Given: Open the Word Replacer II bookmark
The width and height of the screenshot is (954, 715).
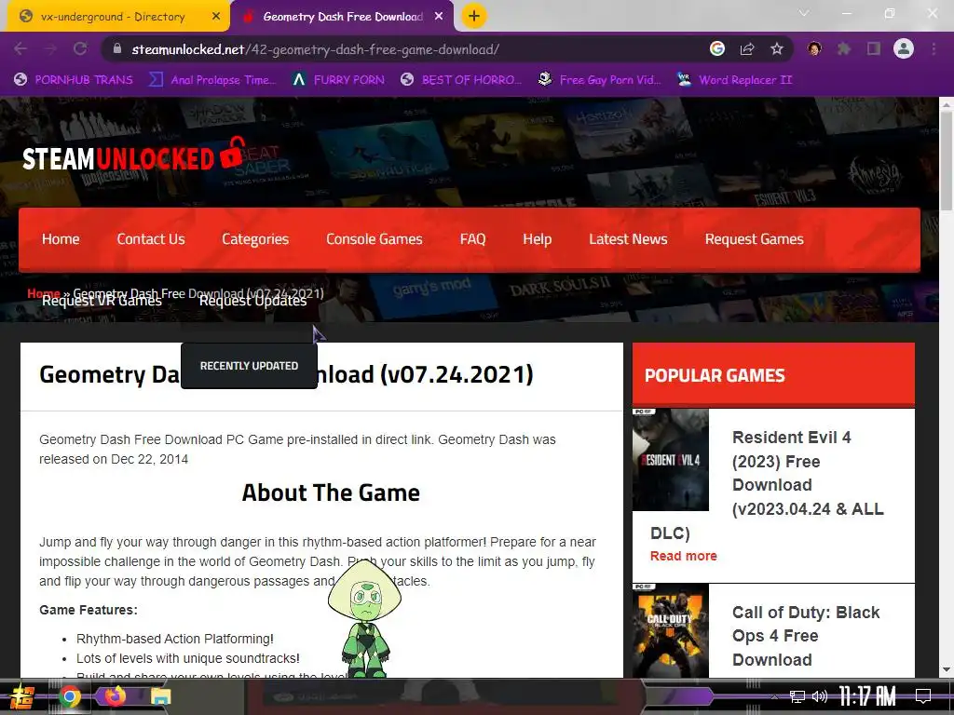Looking at the screenshot, I should point(734,80).
